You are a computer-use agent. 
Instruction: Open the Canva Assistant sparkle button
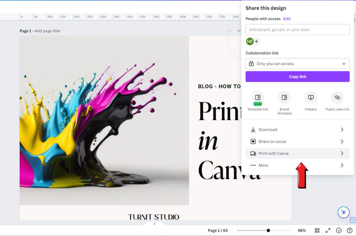[344, 212]
